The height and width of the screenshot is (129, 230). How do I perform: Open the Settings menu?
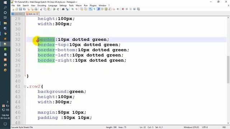pyautogui.click(x=63, y=6)
